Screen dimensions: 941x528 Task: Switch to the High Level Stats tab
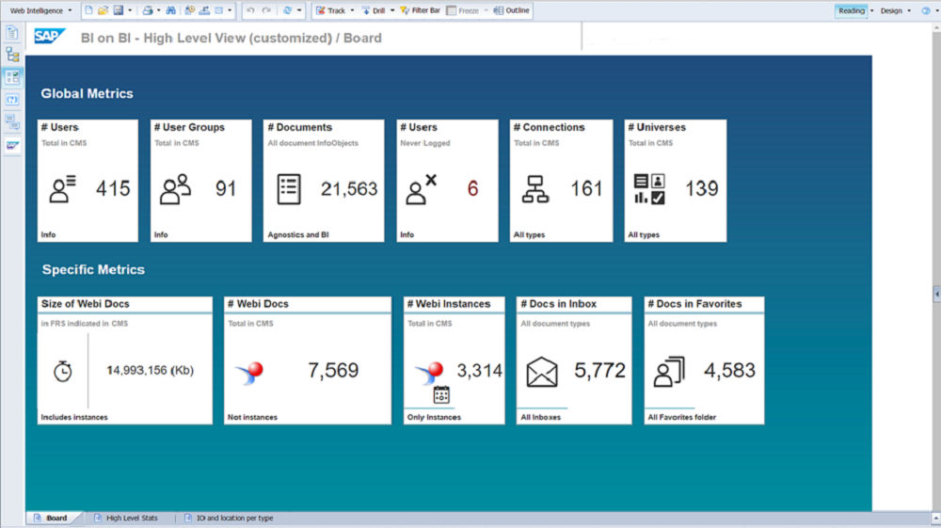[127, 518]
